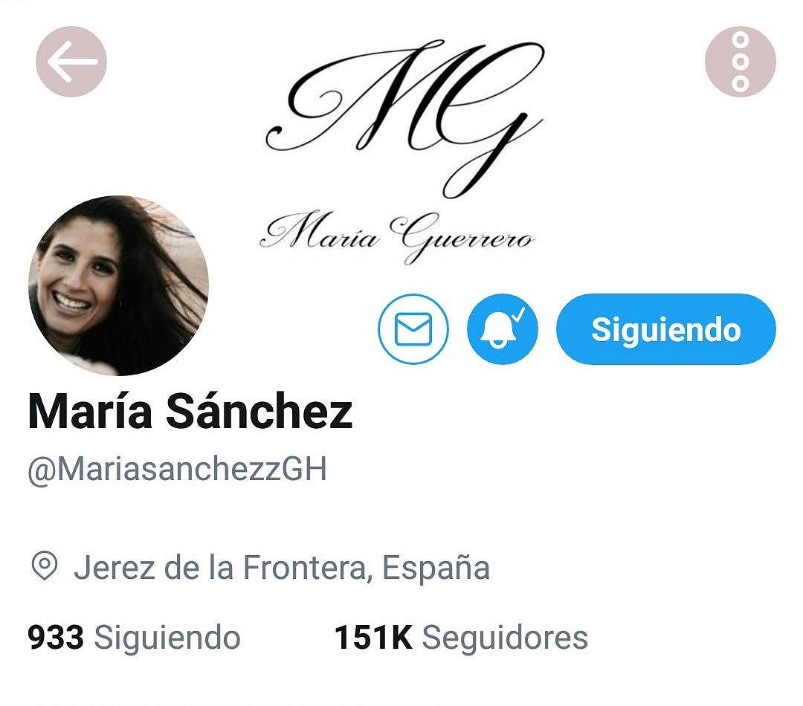Select the display name María Sánchez
803x706 pixels.
tap(190, 411)
